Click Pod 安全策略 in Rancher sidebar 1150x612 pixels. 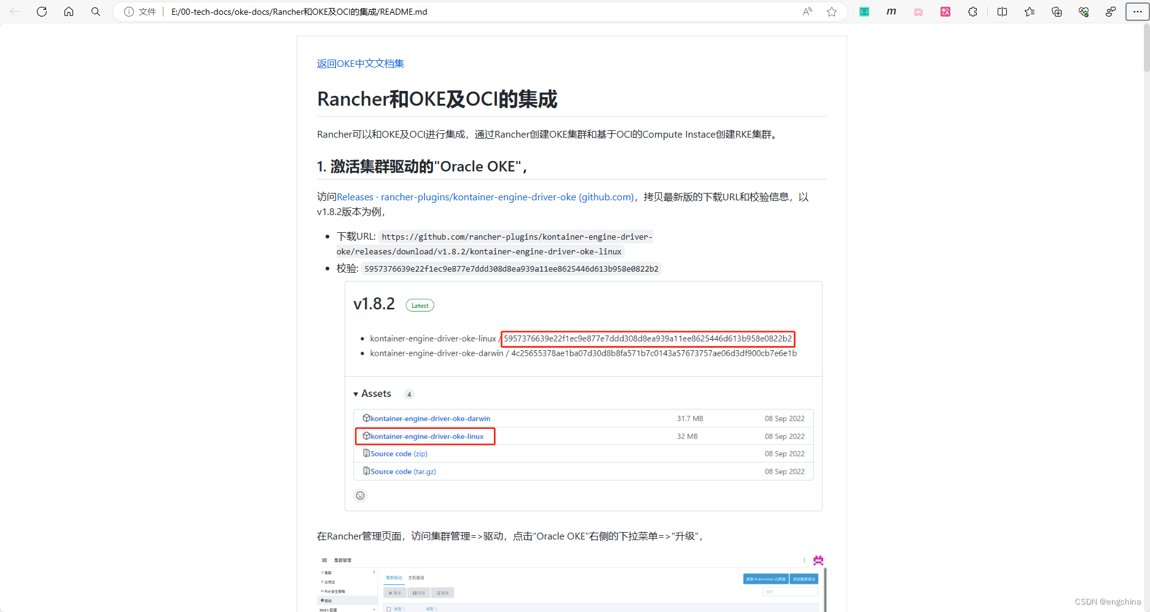click(334, 591)
